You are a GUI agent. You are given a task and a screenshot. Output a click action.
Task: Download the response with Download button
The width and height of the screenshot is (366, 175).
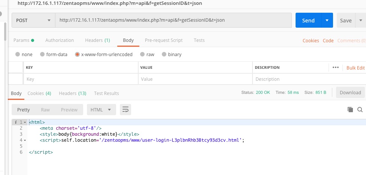tap(350, 92)
